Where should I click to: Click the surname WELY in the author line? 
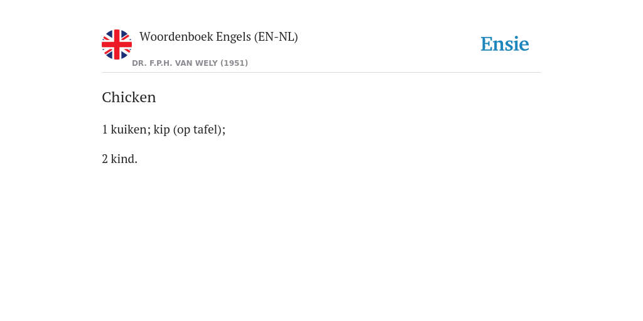[x=207, y=63]
